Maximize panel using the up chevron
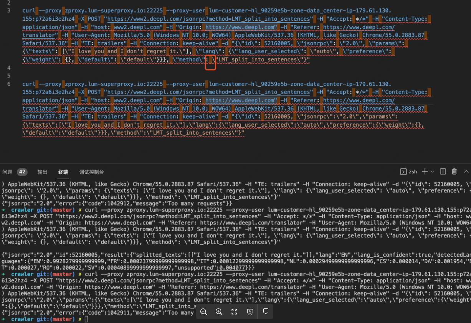This screenshot has height=323, width=471. [x=466, y=171]
